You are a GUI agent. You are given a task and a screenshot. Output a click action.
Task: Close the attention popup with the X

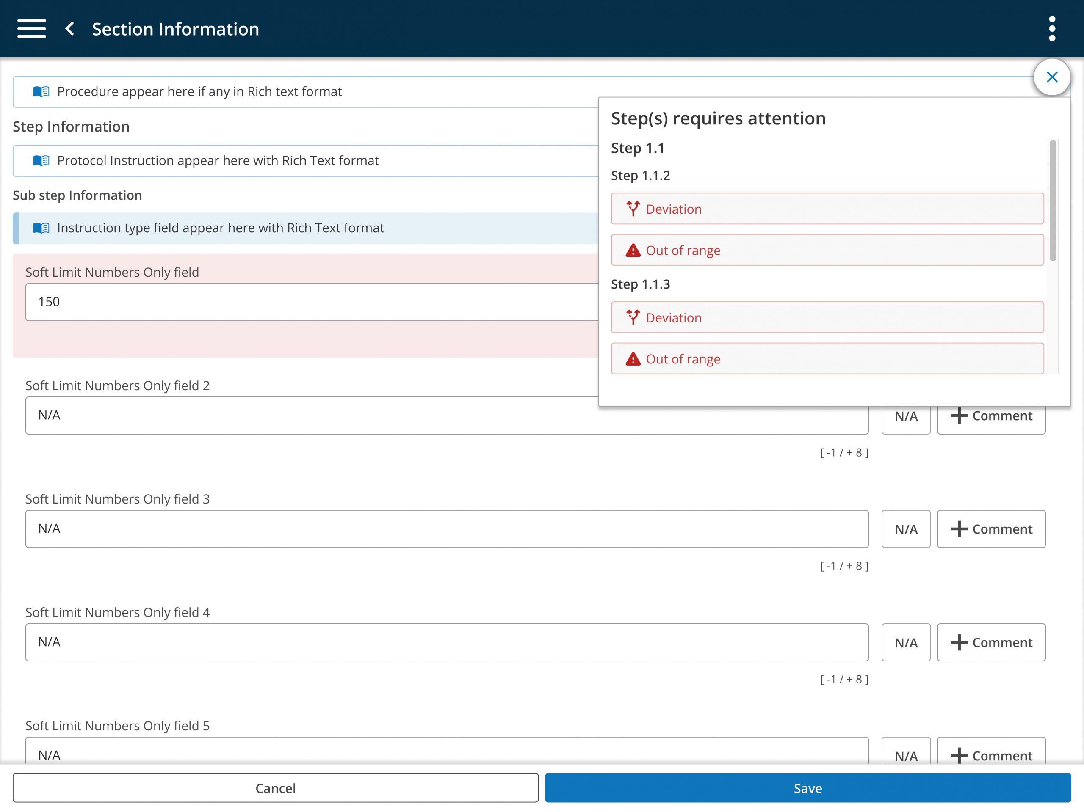tap(1052, 77)
